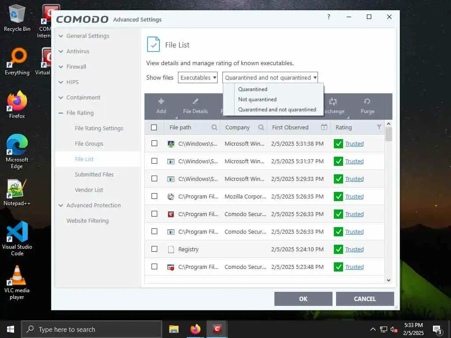Open File Rating Settings page
This screenshot has height=338, width=451.
pos(99,128)
